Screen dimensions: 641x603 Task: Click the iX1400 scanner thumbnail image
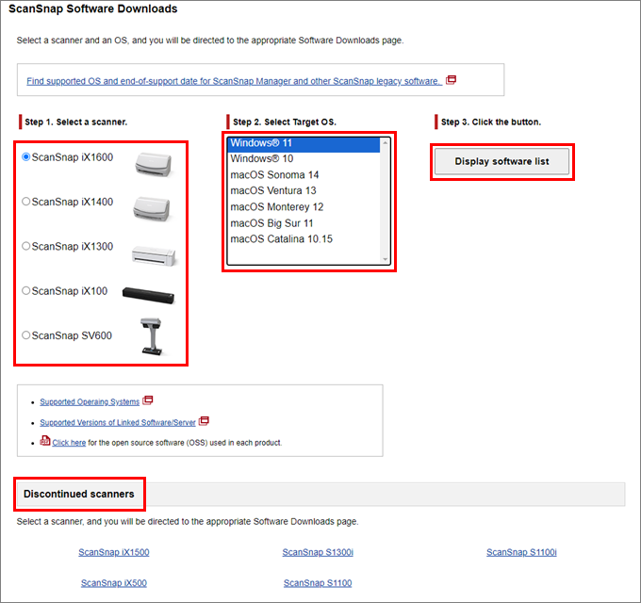[152, 209]
